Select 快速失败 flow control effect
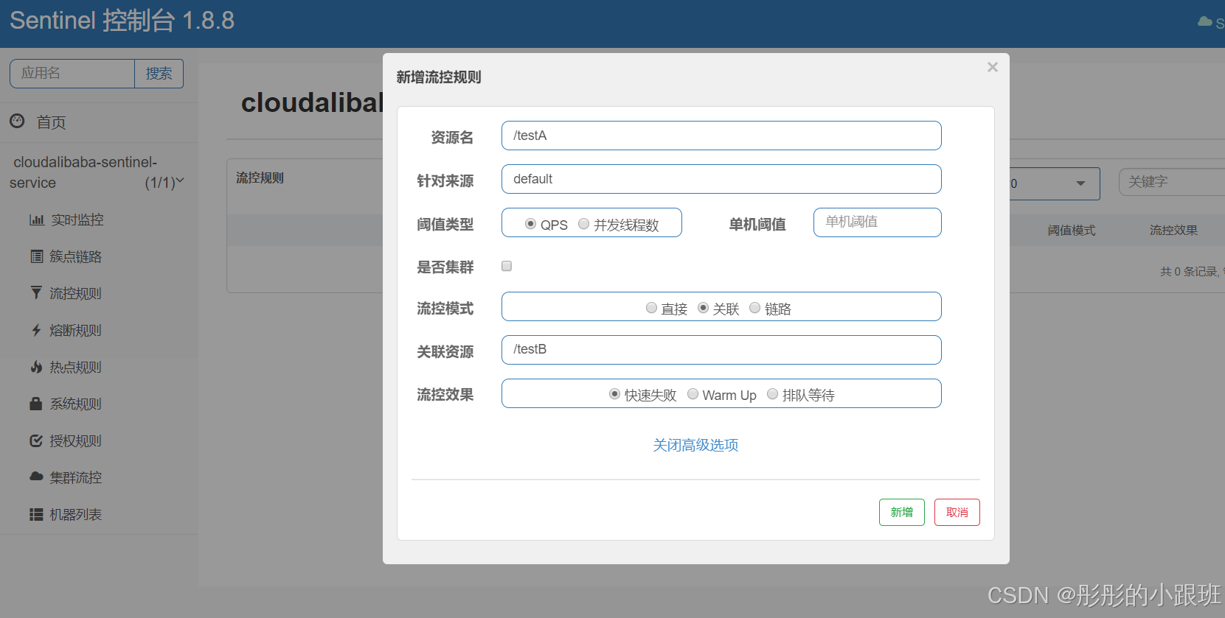 pyautogui.click(x=614, y=394)
